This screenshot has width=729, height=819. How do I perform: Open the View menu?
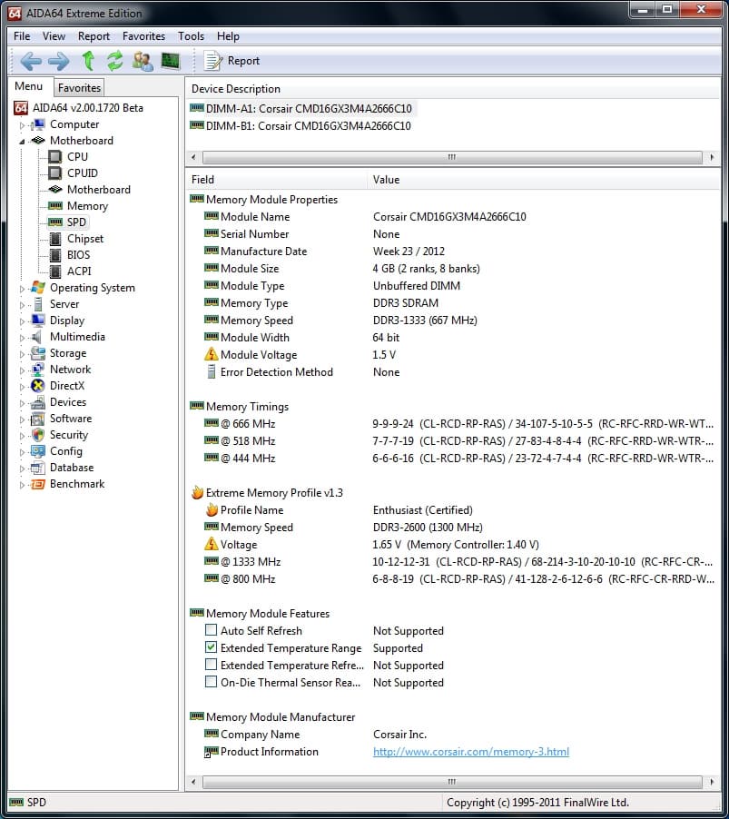[54, 36]
